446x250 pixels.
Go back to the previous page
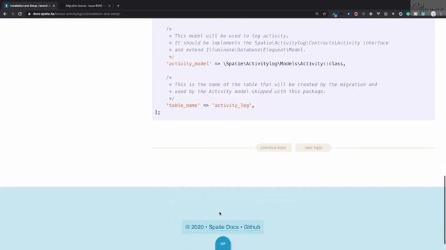5,14
